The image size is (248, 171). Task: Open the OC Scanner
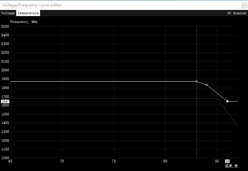tap(237, 13)
